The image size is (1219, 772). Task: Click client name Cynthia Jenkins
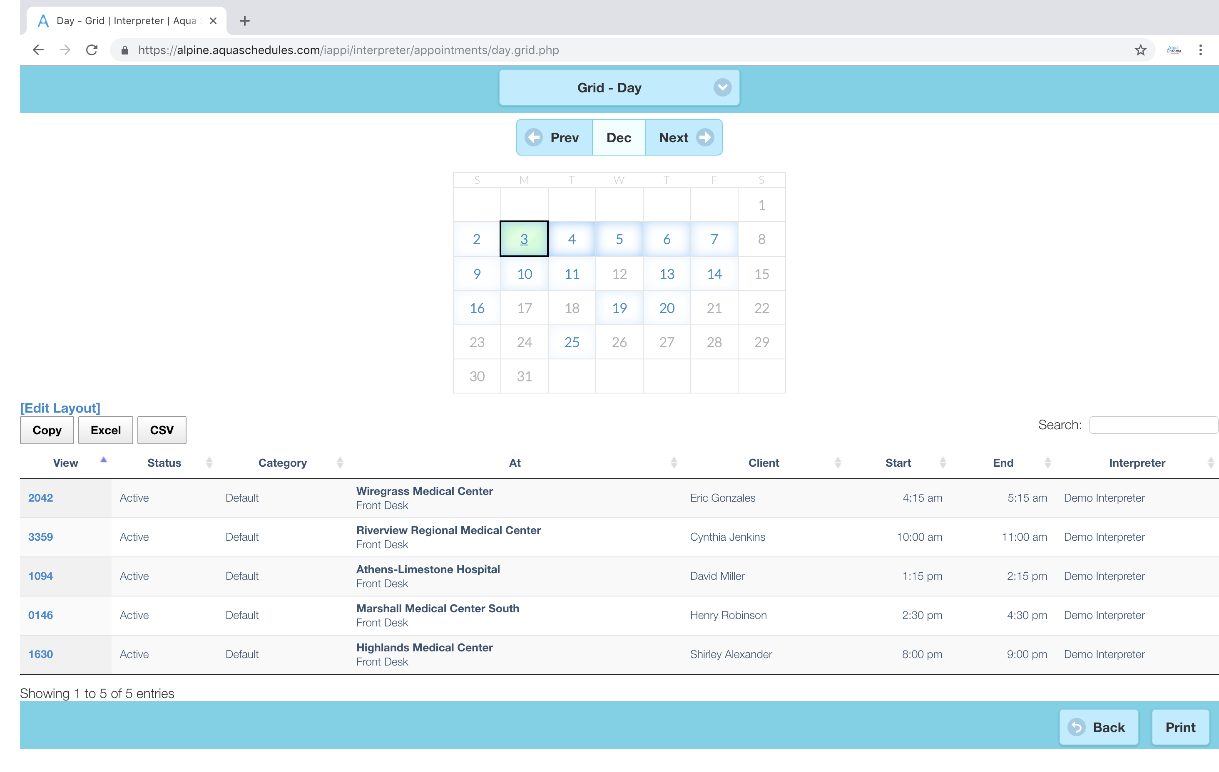727,537
